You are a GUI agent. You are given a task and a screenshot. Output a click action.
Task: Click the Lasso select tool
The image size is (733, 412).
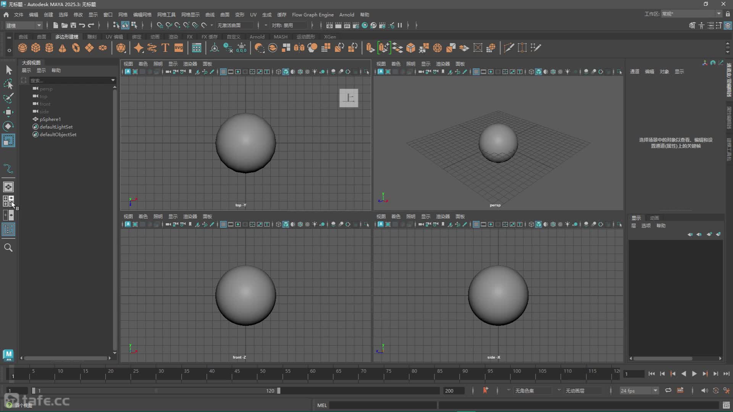coord(8,84)
